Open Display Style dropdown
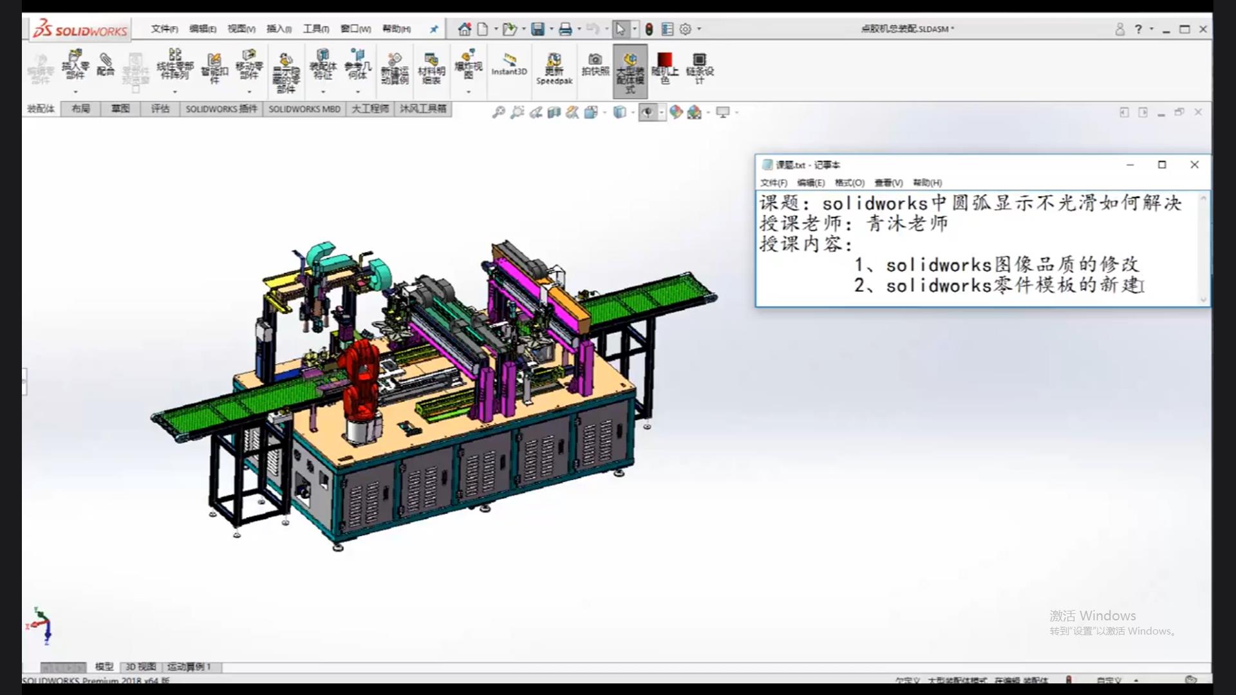The height and width of the screenshot is (695, 1236). [633, 113]
